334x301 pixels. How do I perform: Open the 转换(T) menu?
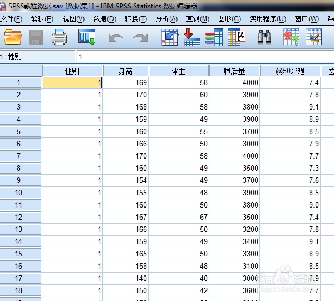[136, 19]
